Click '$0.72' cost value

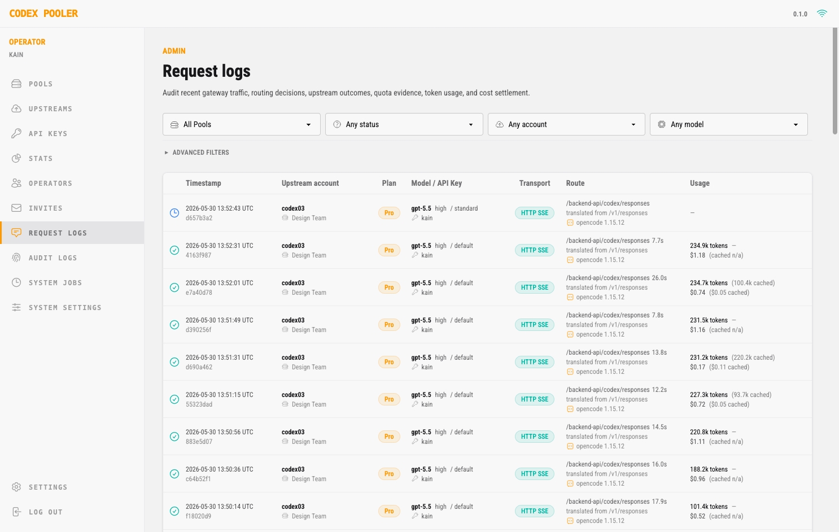click(698, 404)
